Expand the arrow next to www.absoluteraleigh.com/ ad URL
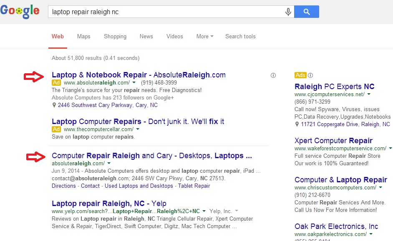Image resolution: width=393 pixels, height=241 pixels. 134,82
